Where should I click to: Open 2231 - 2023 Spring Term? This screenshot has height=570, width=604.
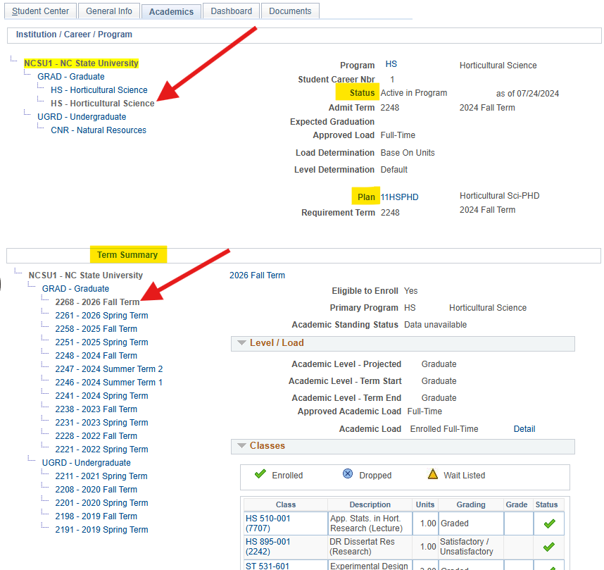[101, 423]
